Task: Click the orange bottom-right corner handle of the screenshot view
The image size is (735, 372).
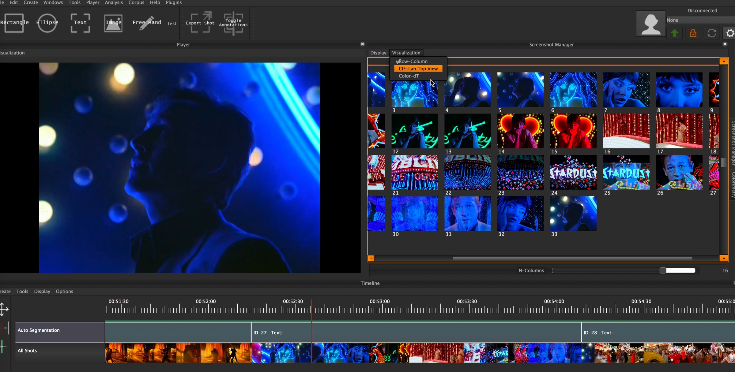Action: 724,259
